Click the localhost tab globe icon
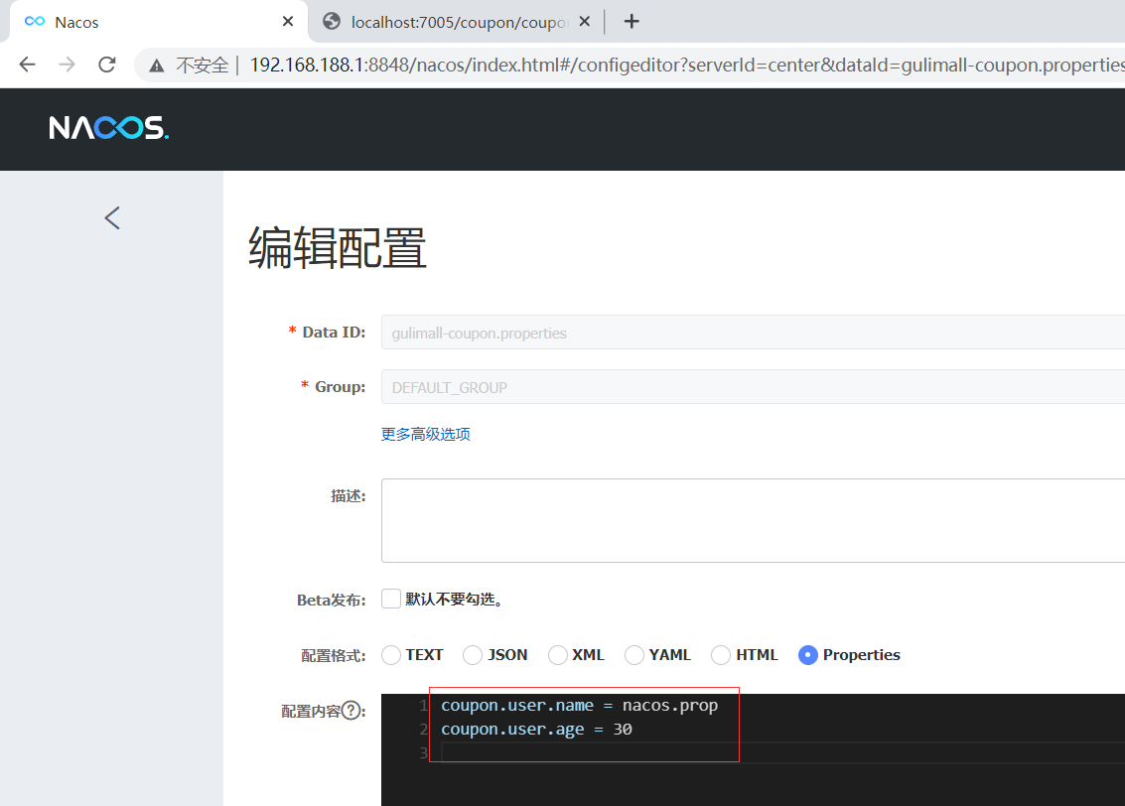 click(x=332, y=22)
